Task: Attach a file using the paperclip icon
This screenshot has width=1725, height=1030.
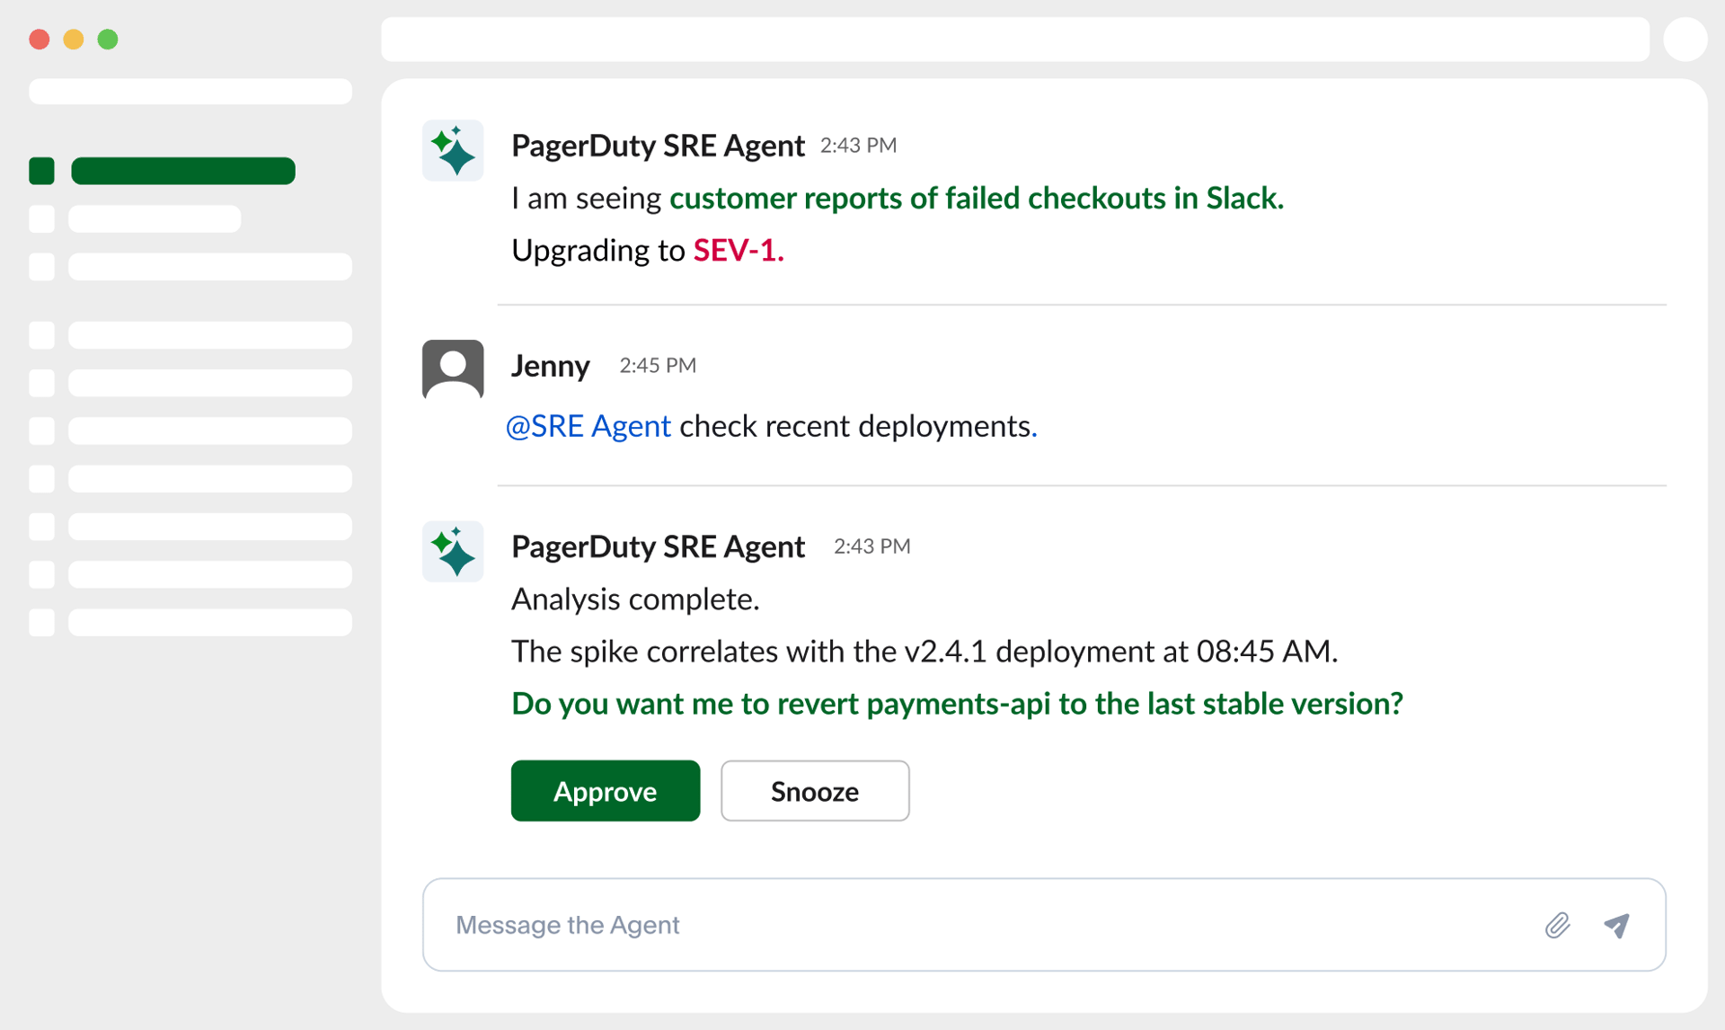Action: click(1559, 925)
